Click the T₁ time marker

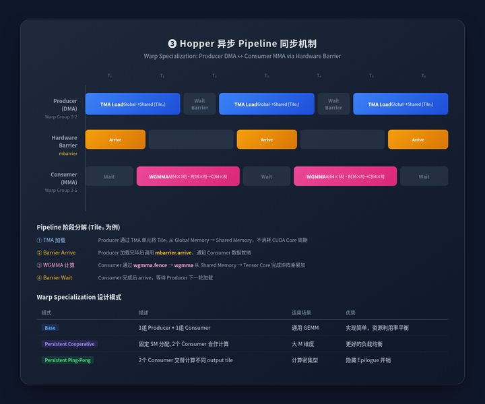click(162, 75)
